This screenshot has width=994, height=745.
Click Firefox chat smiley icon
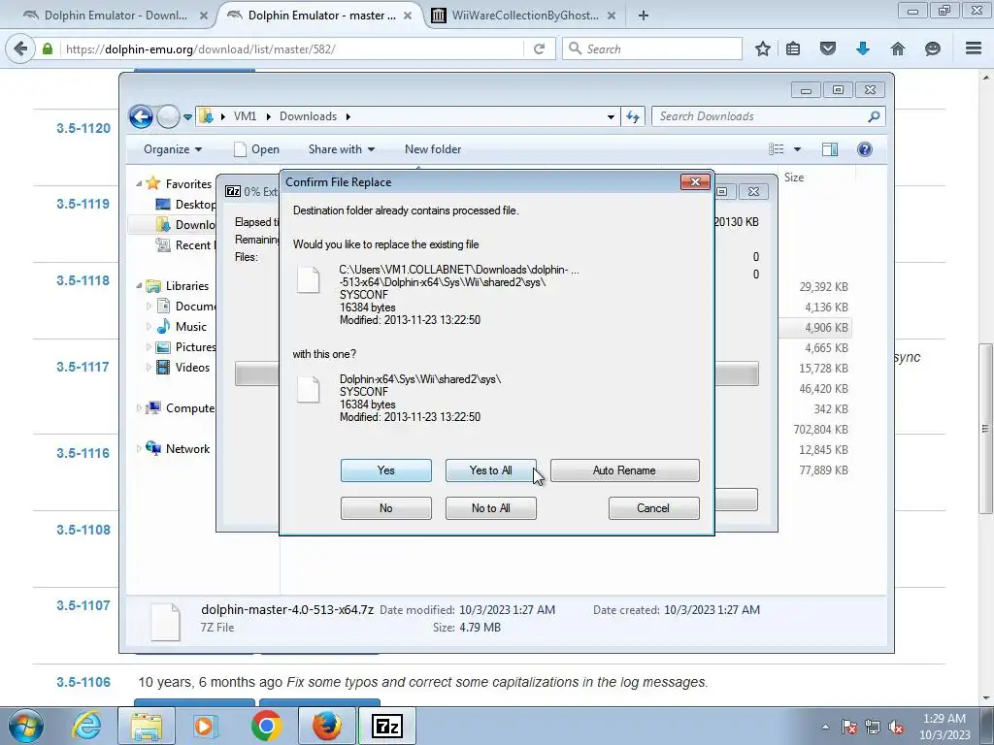click(933, 49)
